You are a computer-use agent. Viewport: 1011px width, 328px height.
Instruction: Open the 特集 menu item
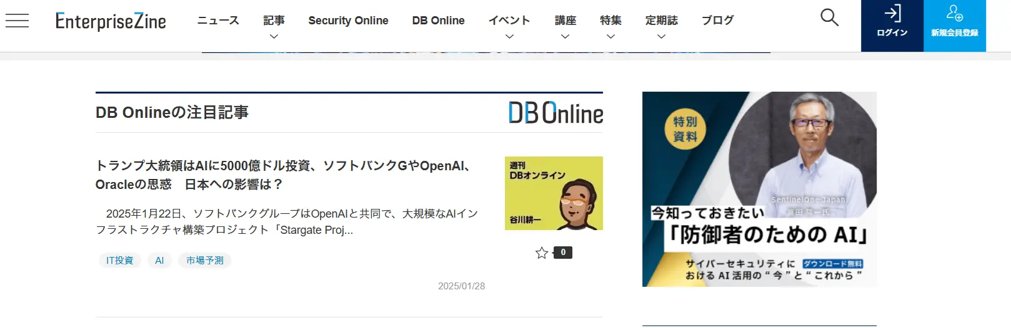[610, 21]
